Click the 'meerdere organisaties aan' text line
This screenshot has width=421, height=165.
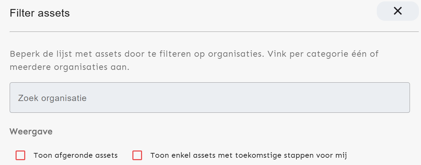pyautogui.click(x=69, y=67)
